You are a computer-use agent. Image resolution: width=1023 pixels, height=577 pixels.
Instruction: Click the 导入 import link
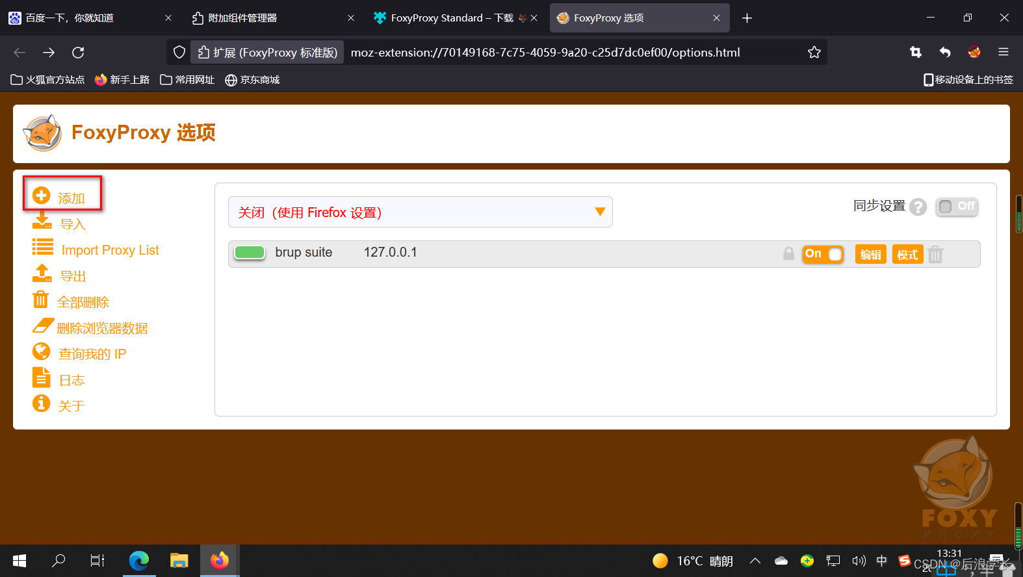coord(73,224)
